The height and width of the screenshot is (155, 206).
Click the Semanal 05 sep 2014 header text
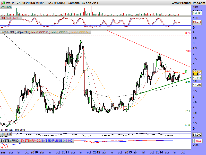(83, 3)
